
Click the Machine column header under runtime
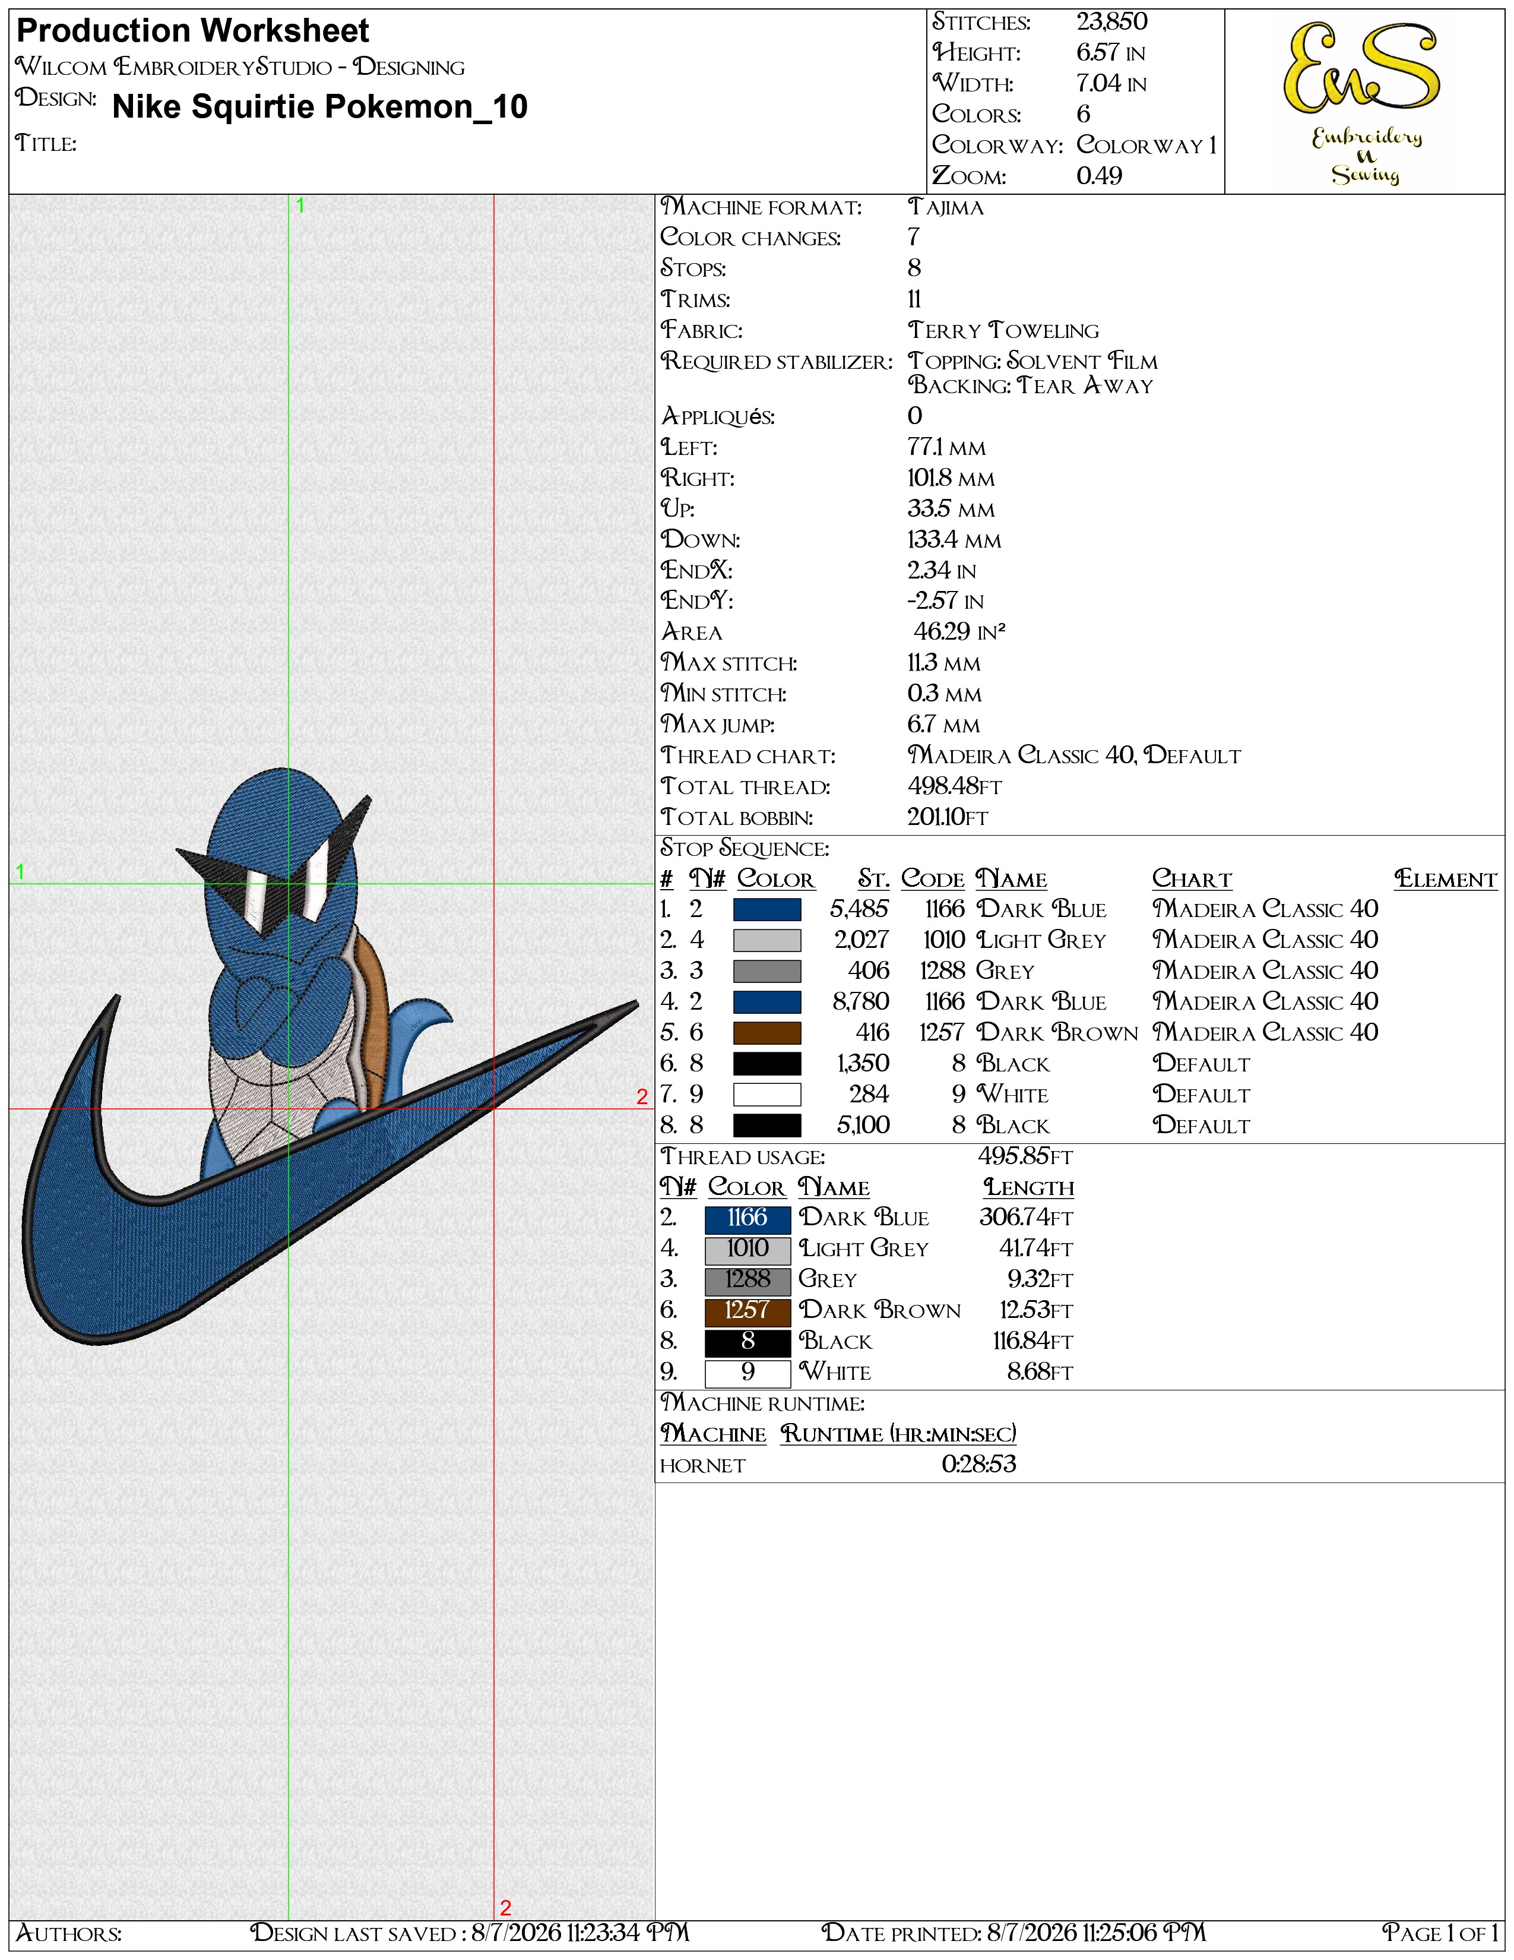[x=714, y=1434]
